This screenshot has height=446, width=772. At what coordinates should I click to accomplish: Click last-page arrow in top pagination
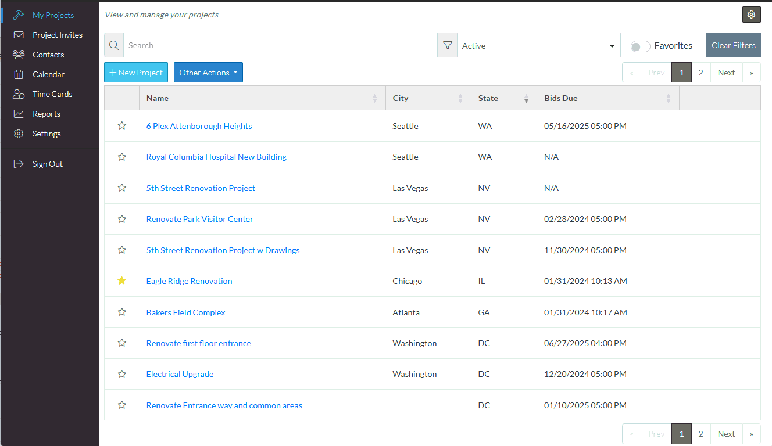click(752, 73)
